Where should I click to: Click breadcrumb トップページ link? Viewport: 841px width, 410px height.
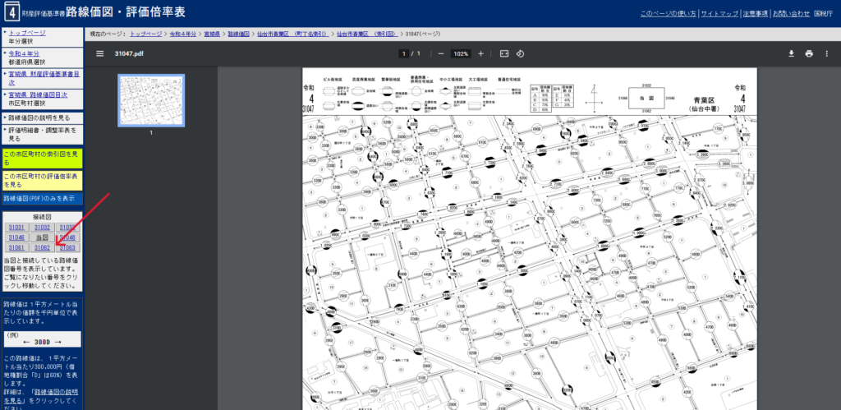(146, 34)
